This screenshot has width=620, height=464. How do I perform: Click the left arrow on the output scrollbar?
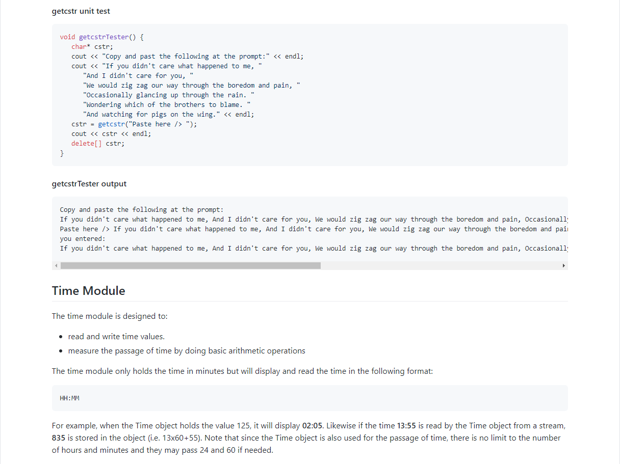[x=56, y=265]
